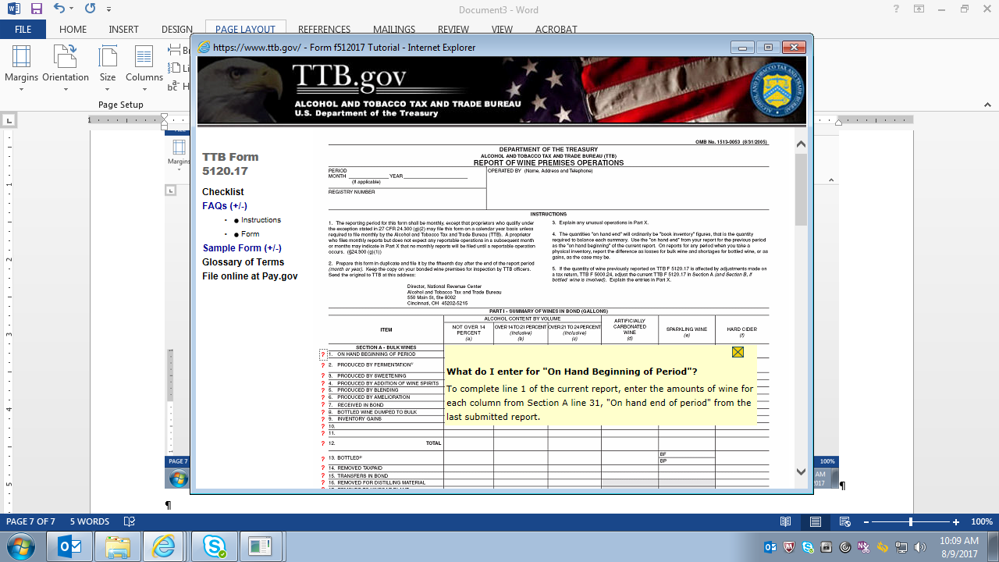The image size is (999, 562).
Task: Click the Save icon in Quick Access Toolbar
Action: [x=36, y=9]
